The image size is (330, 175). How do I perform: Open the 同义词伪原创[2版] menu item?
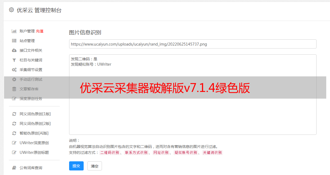tap(35, 124)
